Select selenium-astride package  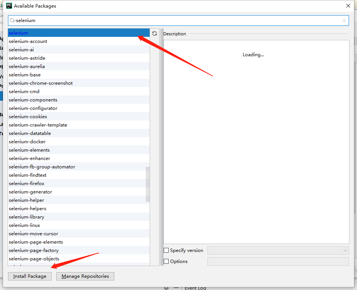tap(79, 58)
